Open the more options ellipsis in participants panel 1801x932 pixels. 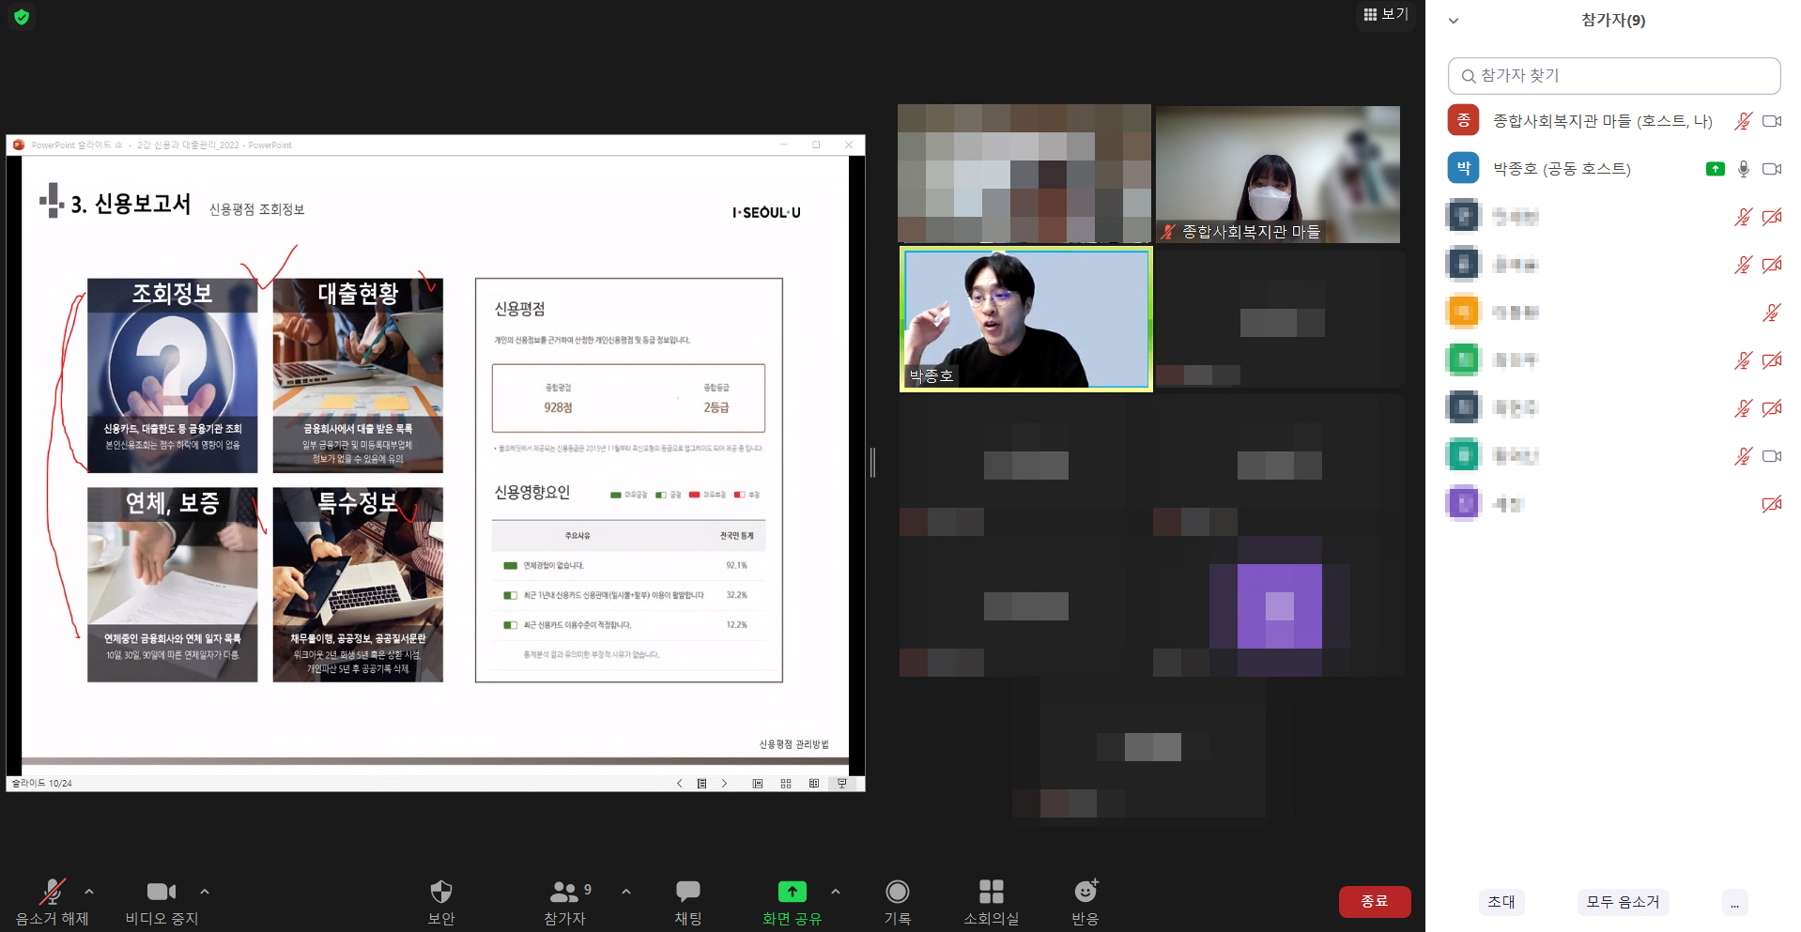click(1734, 903)
